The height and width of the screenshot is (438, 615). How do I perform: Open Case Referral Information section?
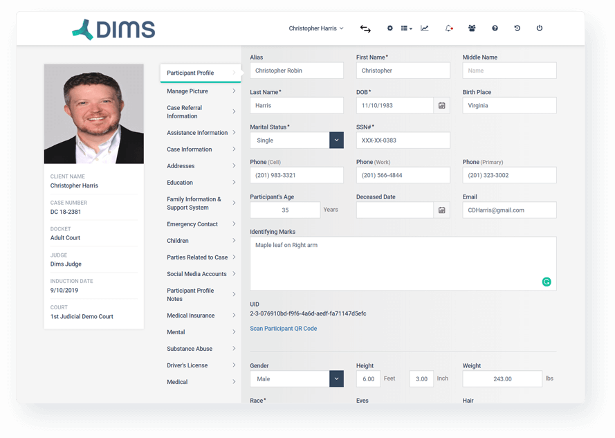coord(201,112)
